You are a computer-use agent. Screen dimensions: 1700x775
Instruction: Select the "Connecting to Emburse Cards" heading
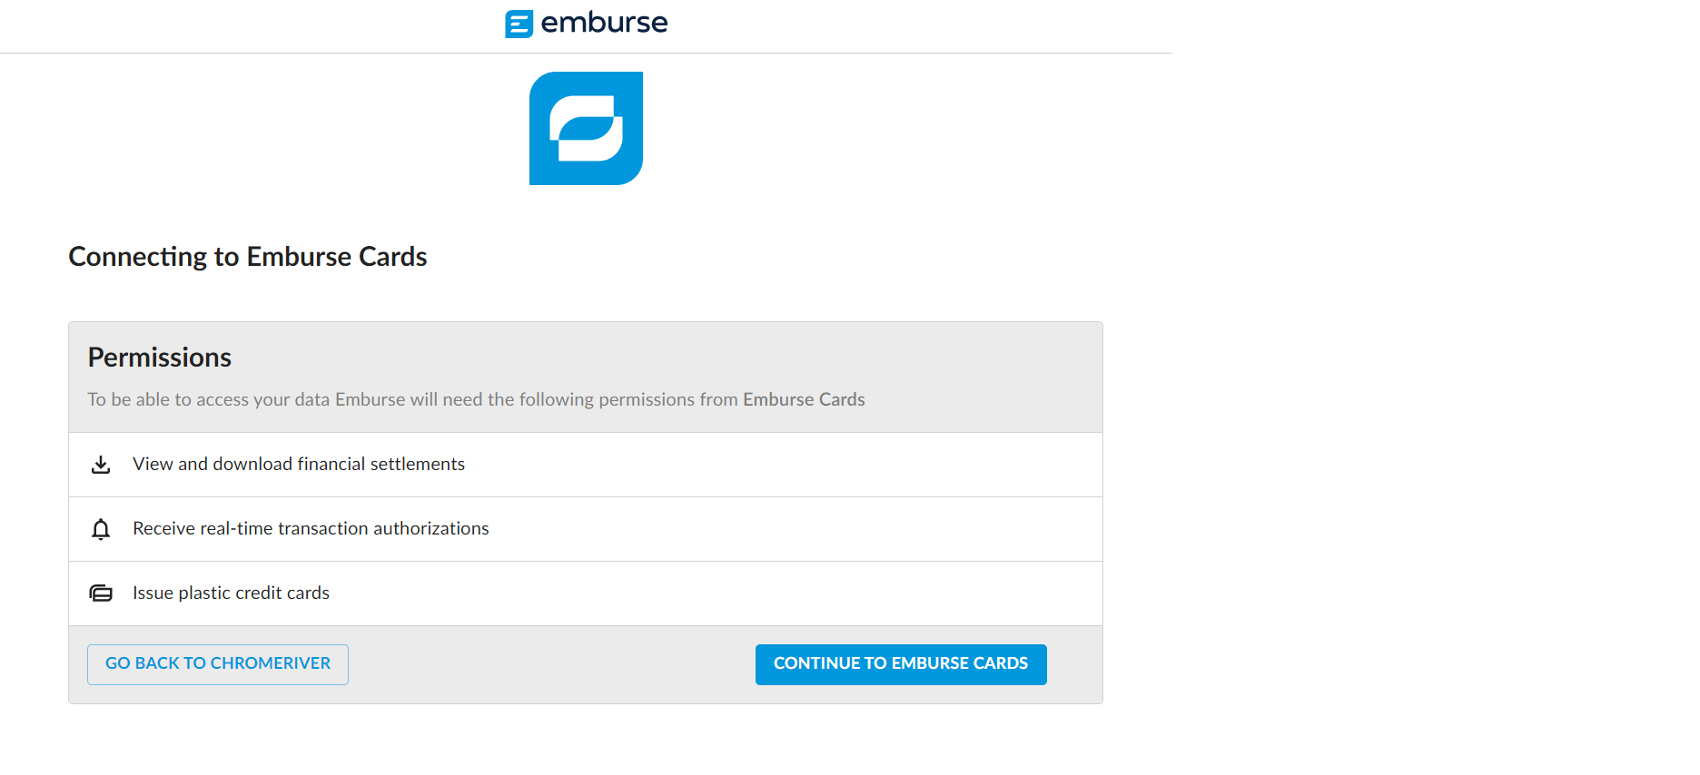(x=248, y=257)
